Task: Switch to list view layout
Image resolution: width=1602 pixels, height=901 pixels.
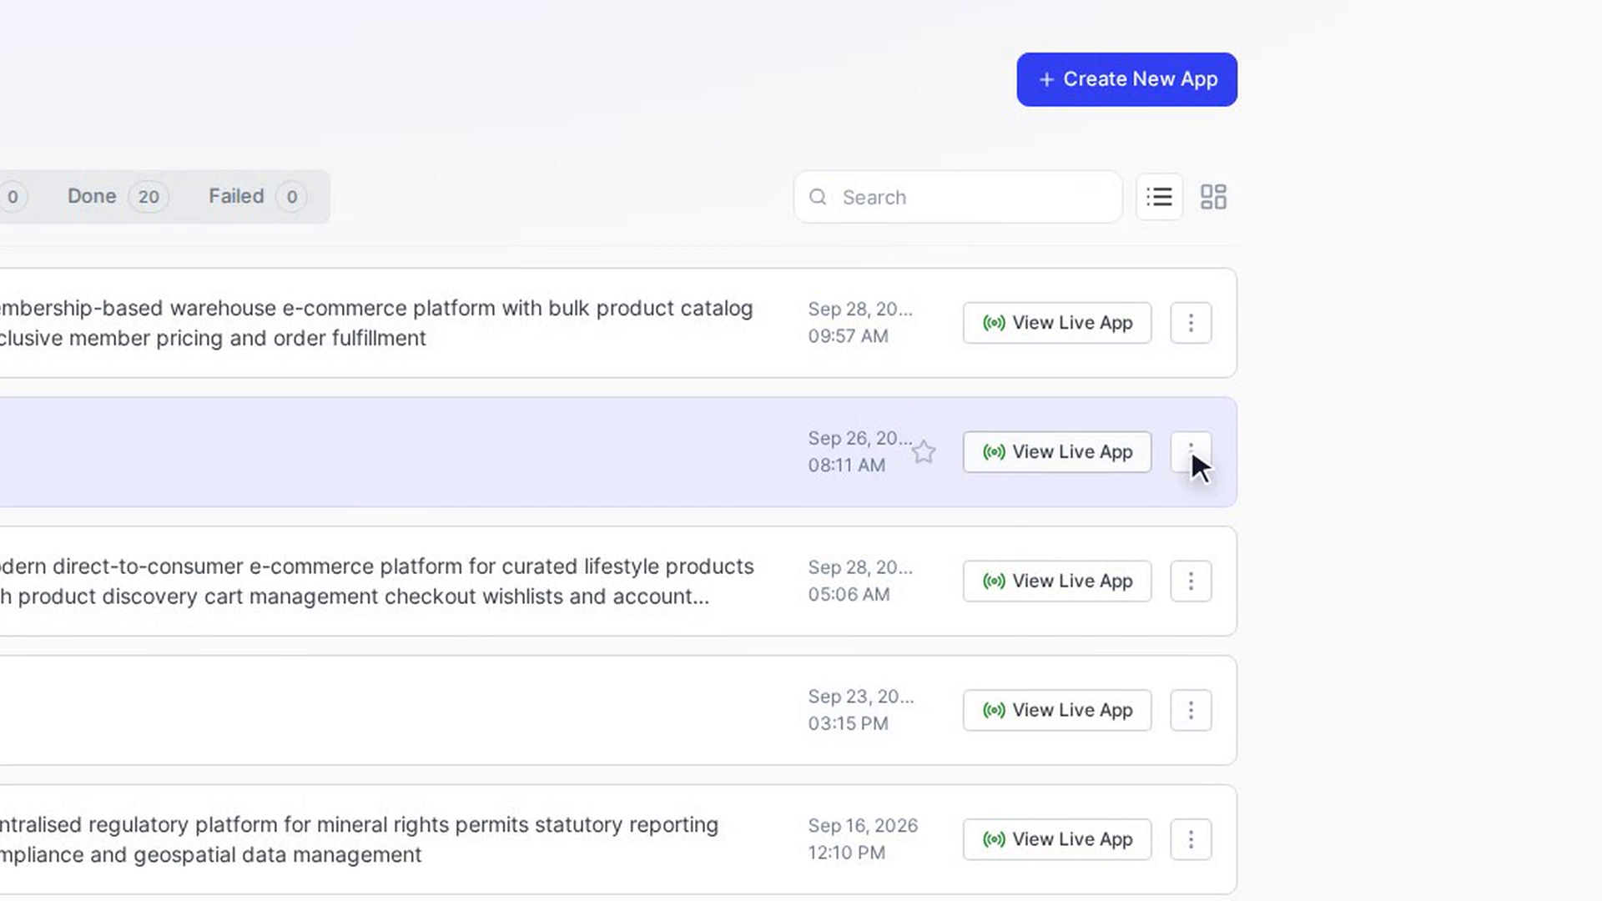Action: 1159,197
